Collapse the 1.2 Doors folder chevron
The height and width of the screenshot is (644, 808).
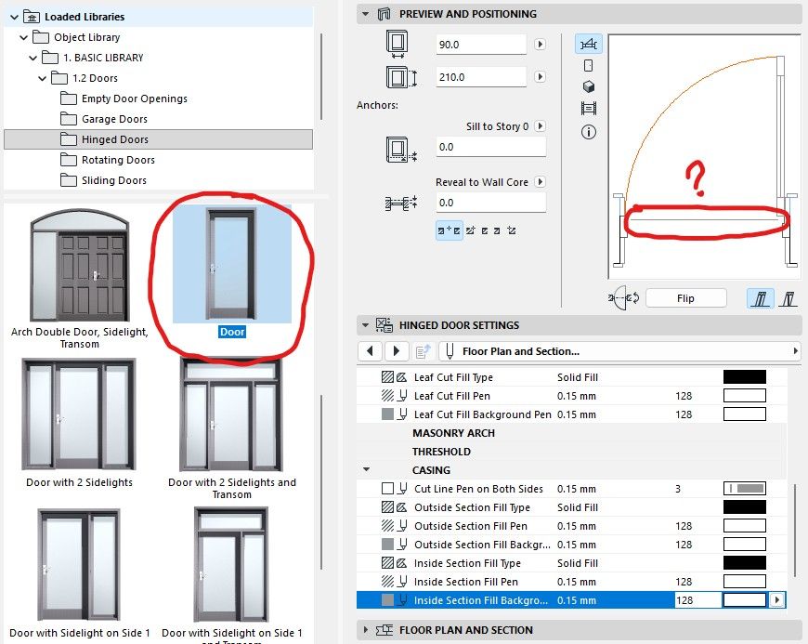(x=42, y=78)
